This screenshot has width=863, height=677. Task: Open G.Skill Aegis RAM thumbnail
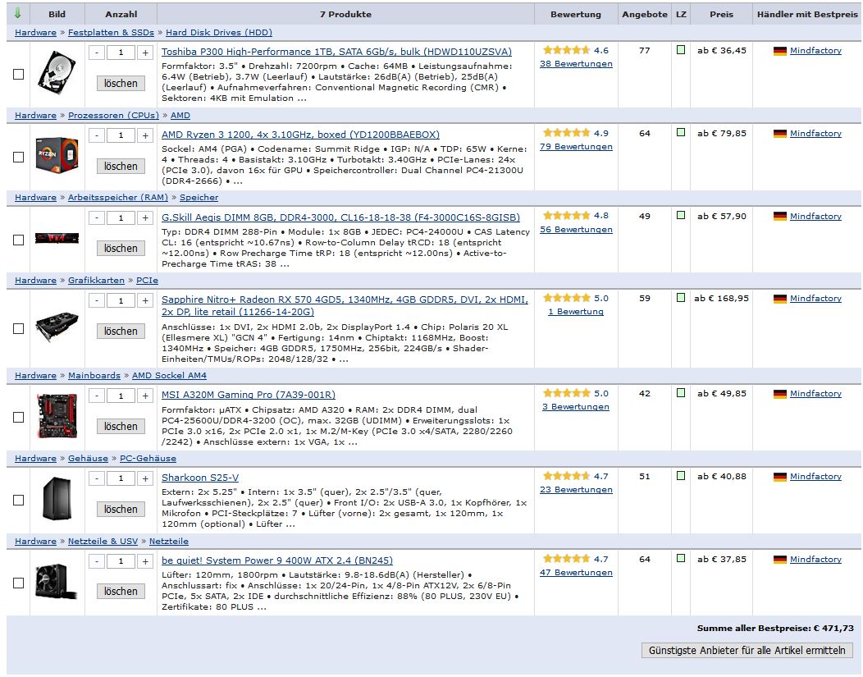(57, 238)
